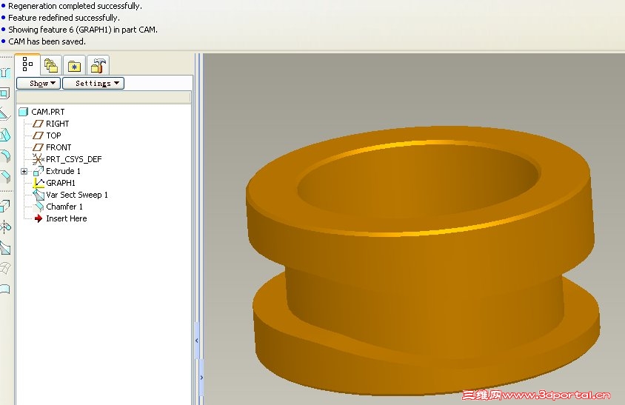Expand the Extrude 1 feature node
Image resolution: width=625 pixels, height=405 pixels.
pyautogui.click(x=24, y=172)
